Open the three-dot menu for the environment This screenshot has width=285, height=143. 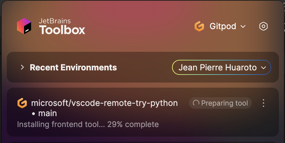(263, 103)
